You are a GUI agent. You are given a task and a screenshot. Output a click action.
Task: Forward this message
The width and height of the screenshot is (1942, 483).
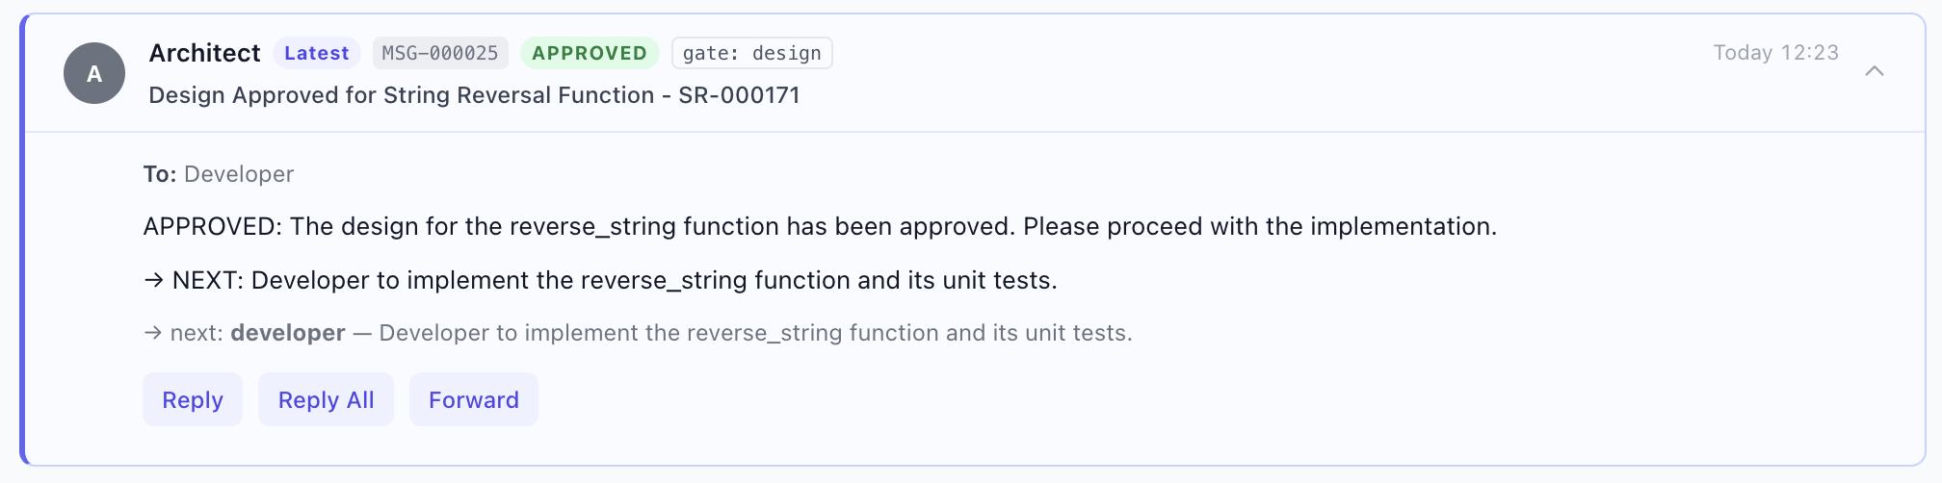[x=474, y=399]
